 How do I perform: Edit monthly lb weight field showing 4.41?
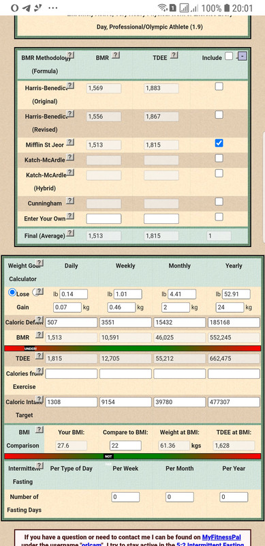(182, 294)
